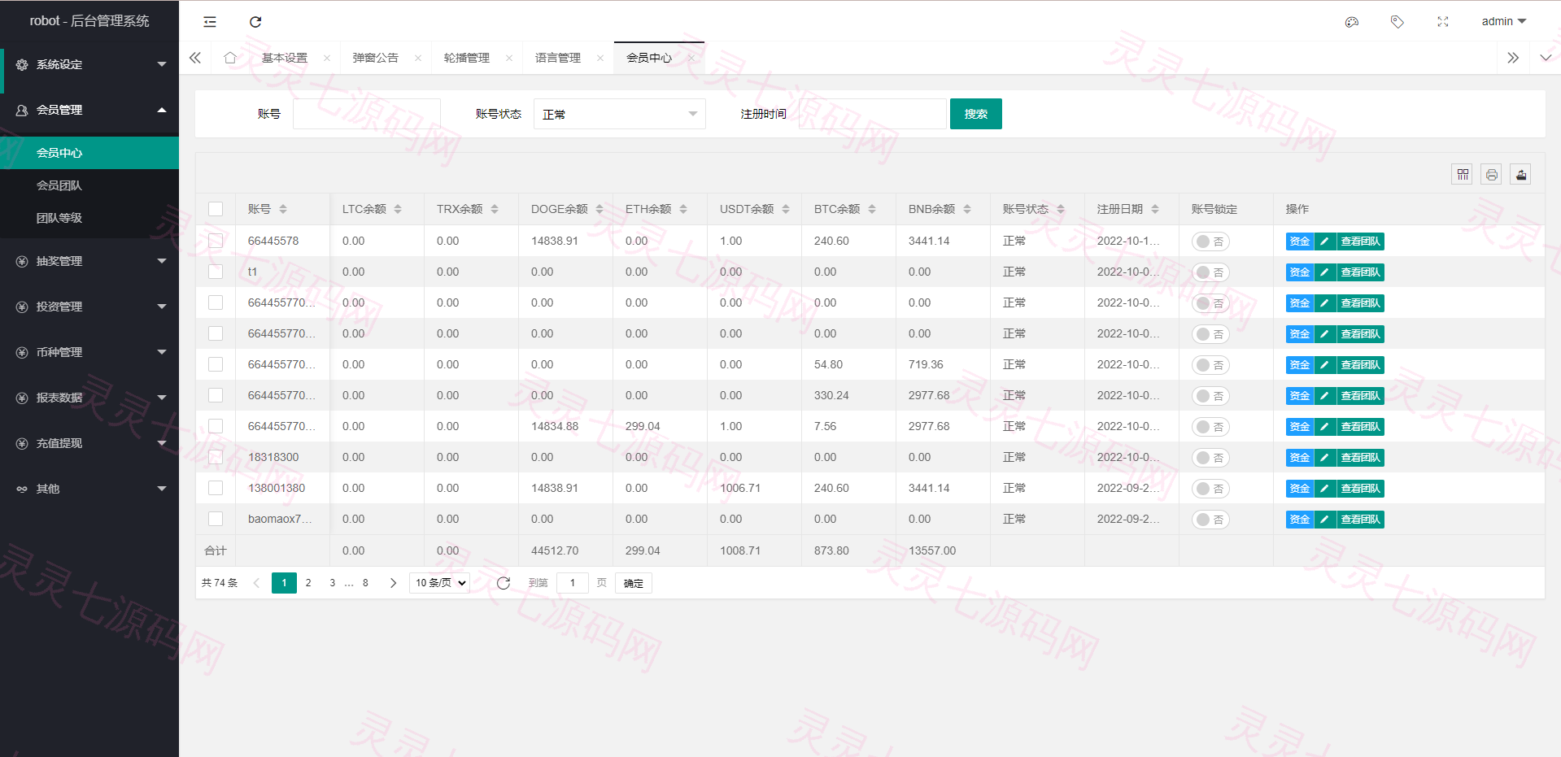
Task: Click 查看团队 for account 138001380
Action: (x=1360, y=489)
